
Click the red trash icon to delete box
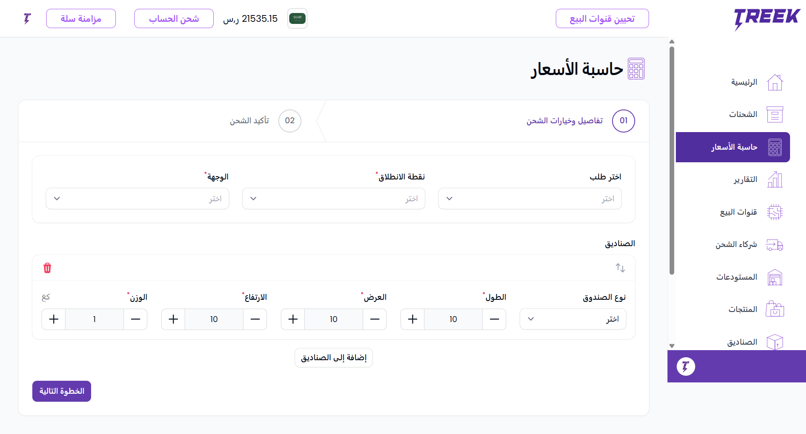pyautogui.click(x=47, y=268)
